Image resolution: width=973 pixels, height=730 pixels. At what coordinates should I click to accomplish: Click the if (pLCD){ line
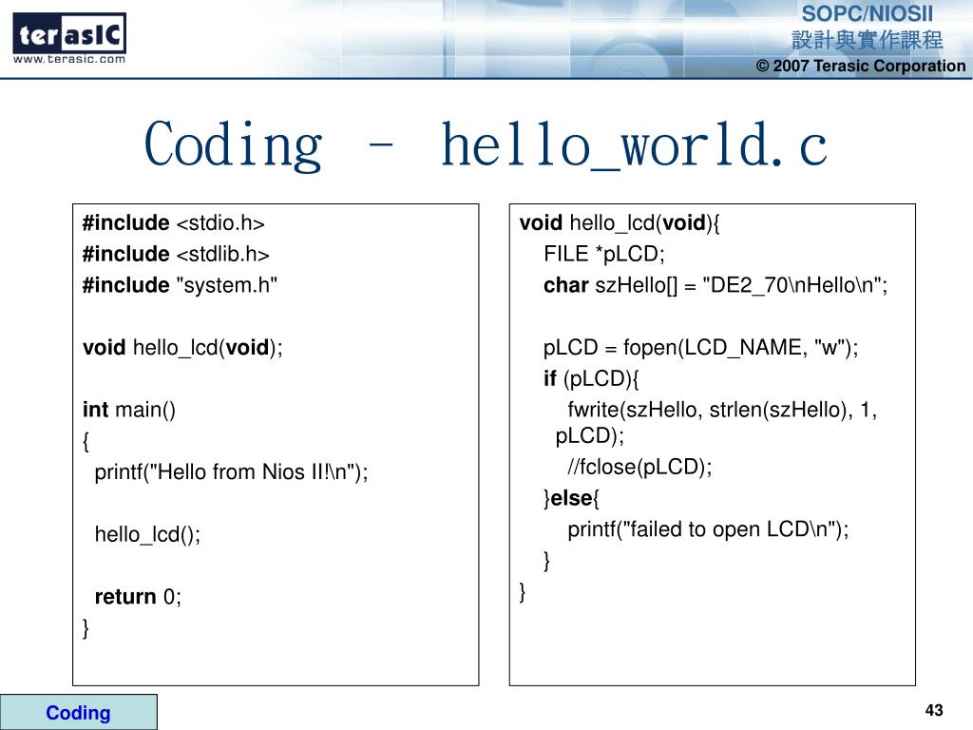(591, 378)
